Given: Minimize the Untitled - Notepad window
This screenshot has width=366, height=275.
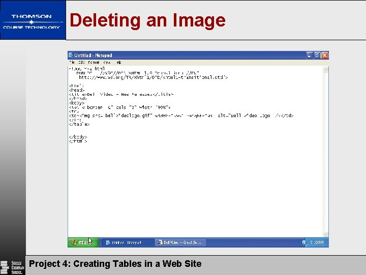Looking at the screenshot, I should (309, 55).
